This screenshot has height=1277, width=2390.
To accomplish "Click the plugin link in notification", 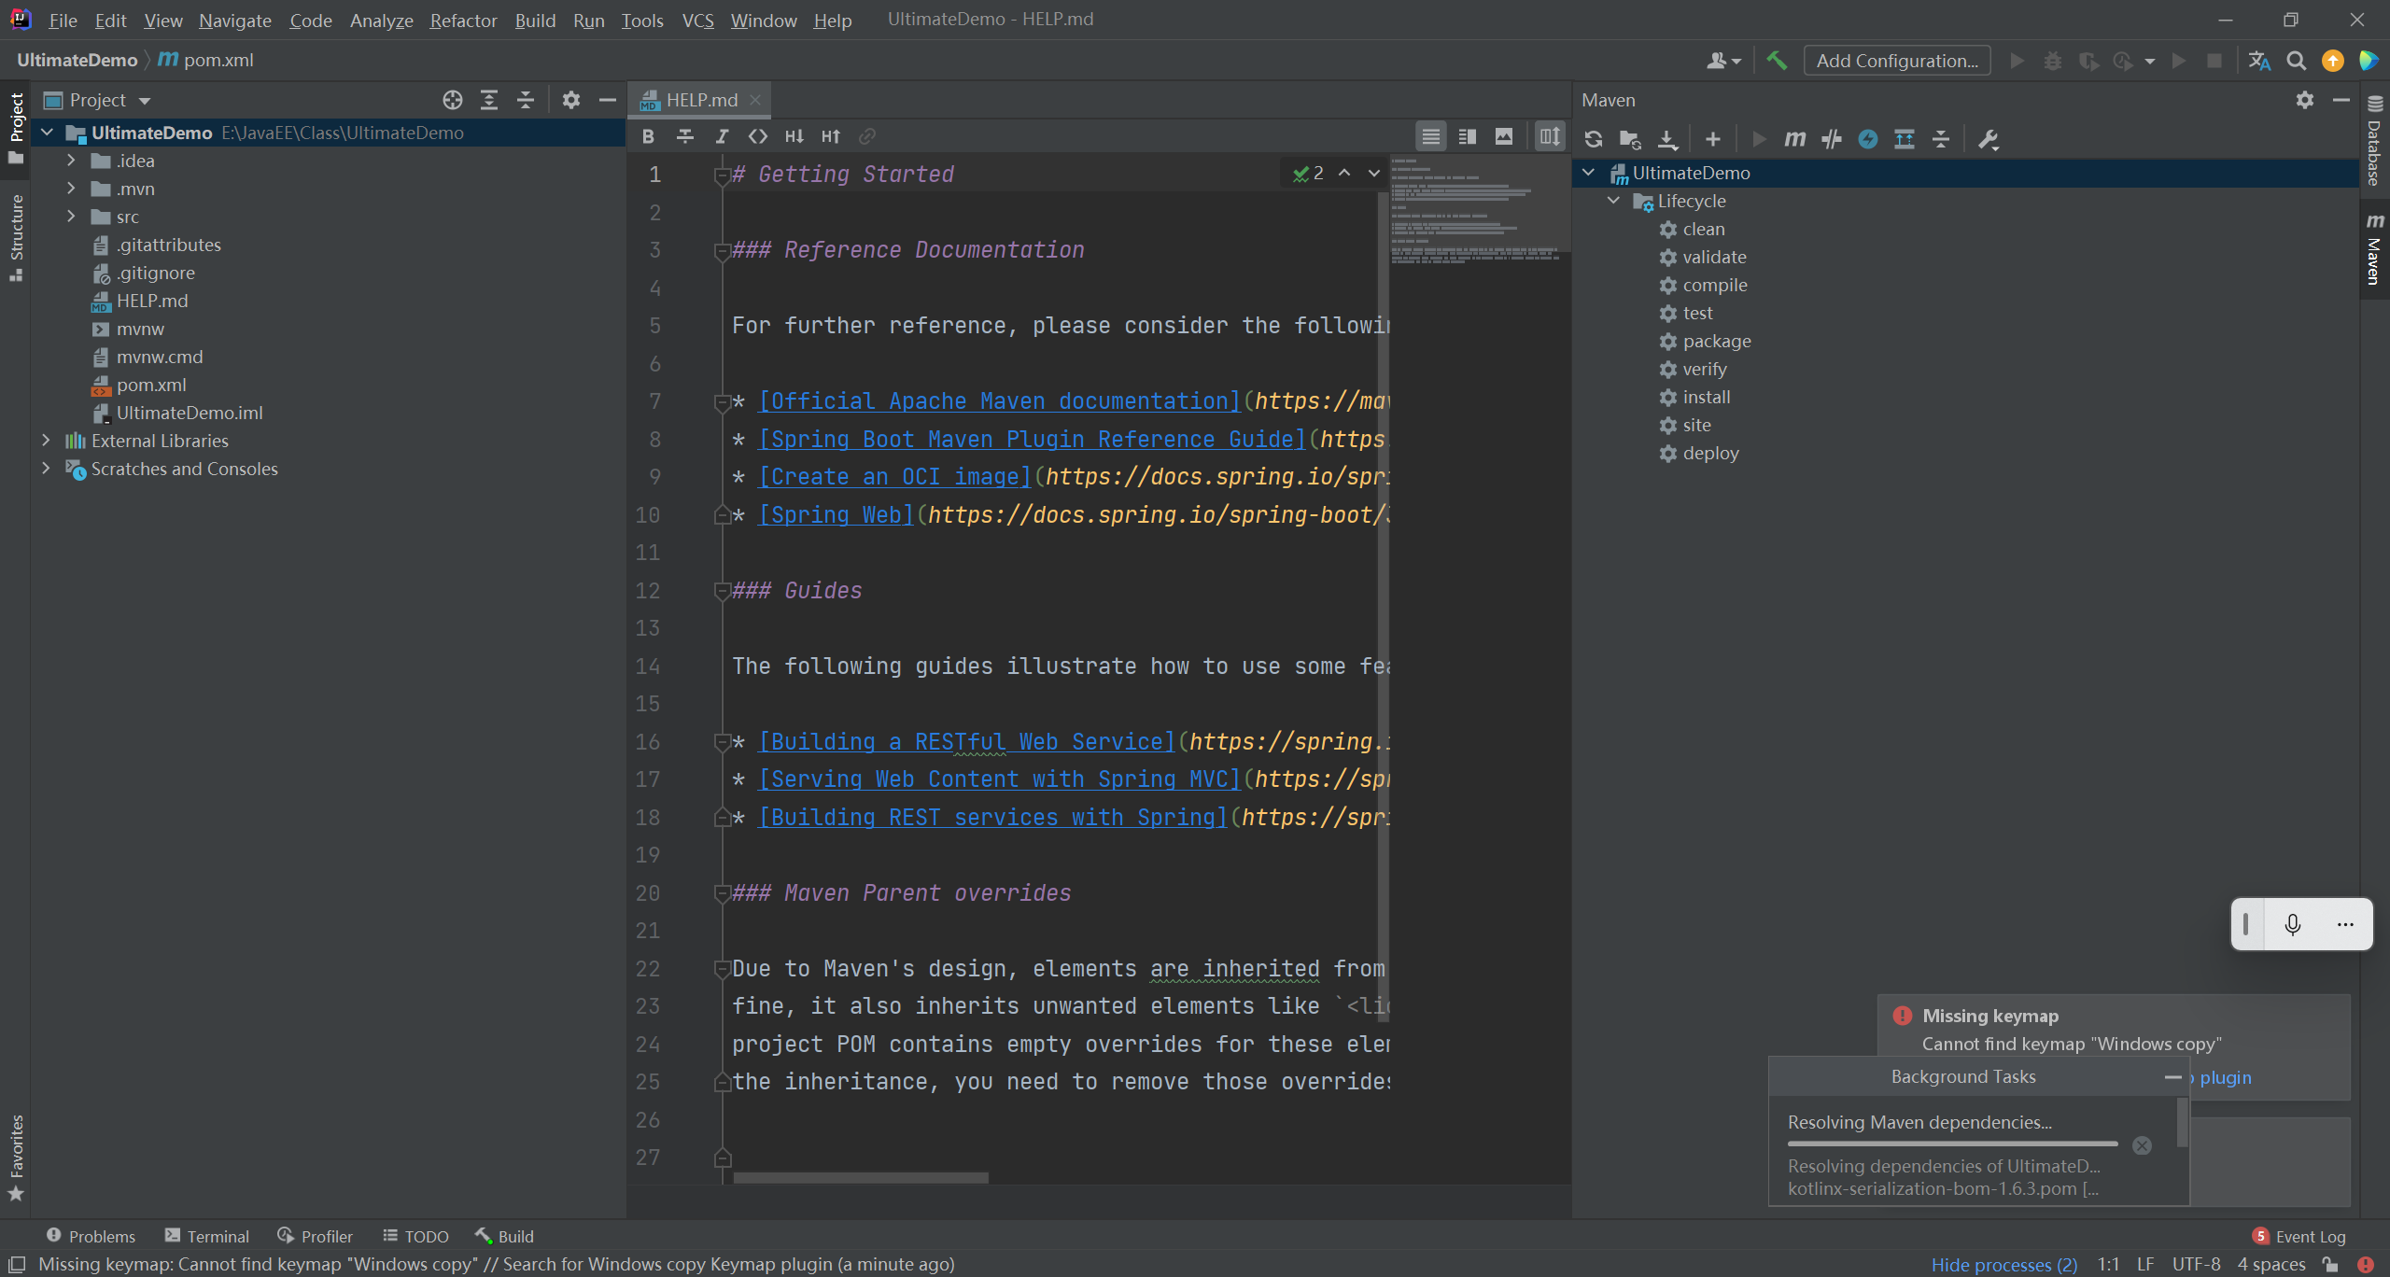I will pyautogui.click(x=2226, y=1077).
